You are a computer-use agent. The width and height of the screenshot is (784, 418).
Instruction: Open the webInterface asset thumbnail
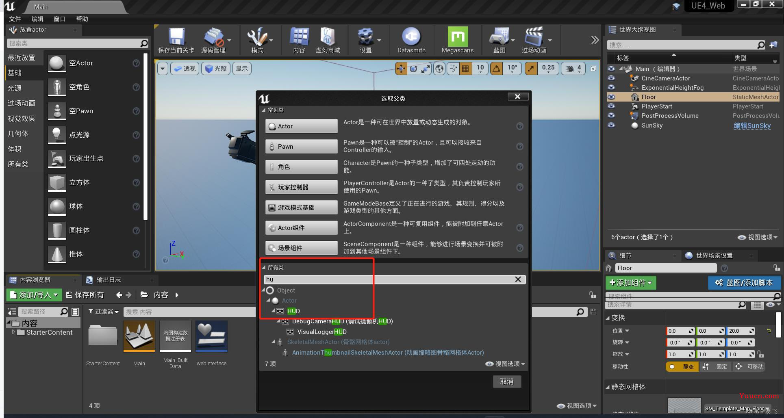click(211, 336)
